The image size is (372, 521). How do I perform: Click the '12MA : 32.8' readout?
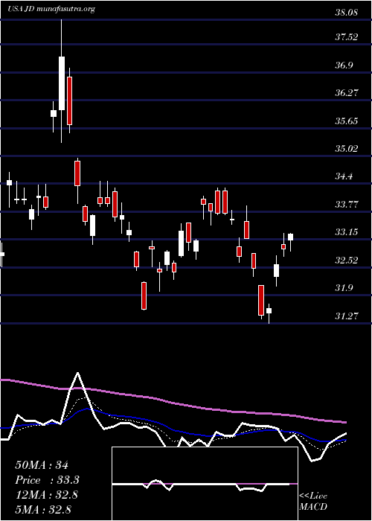click(46, 495)
